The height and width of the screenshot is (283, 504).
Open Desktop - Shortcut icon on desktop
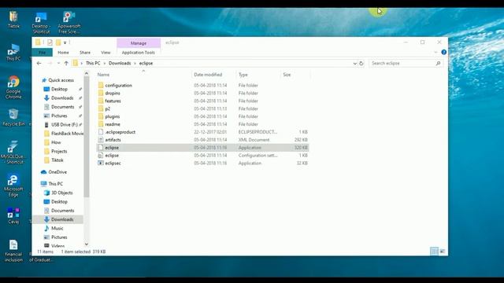click(41, 23)
